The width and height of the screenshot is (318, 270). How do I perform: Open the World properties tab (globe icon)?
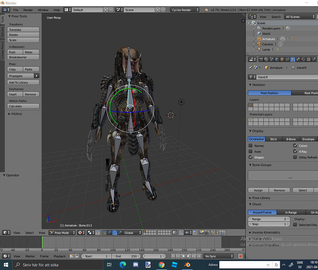pos(277,59)
